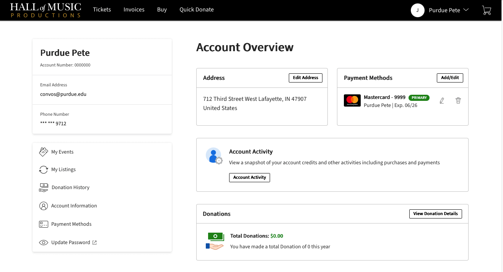This screenshot has width=503, height=272.
Task: Open Account Information sidebar link
Action: [x=74, y=206]
